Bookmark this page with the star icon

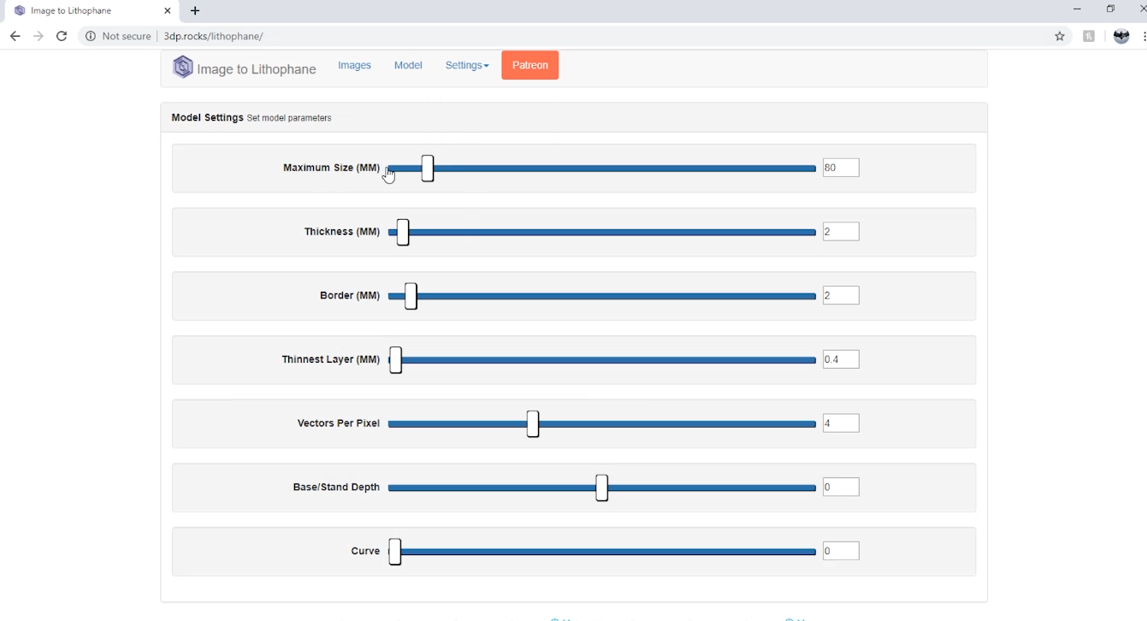1060,36
